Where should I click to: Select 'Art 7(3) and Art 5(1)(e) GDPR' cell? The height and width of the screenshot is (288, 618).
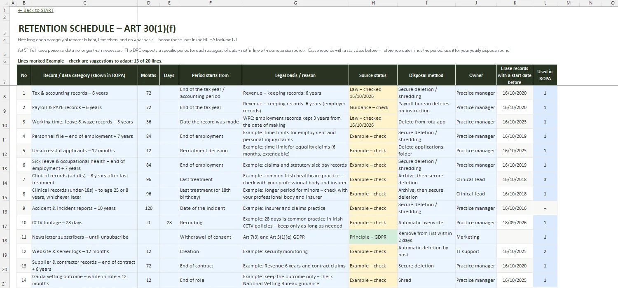tap(295, 237)
